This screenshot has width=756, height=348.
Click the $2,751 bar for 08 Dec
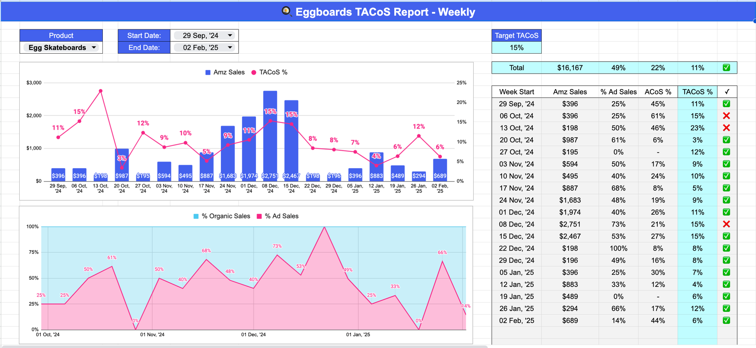pyautogui.click(x=270, y=136)
